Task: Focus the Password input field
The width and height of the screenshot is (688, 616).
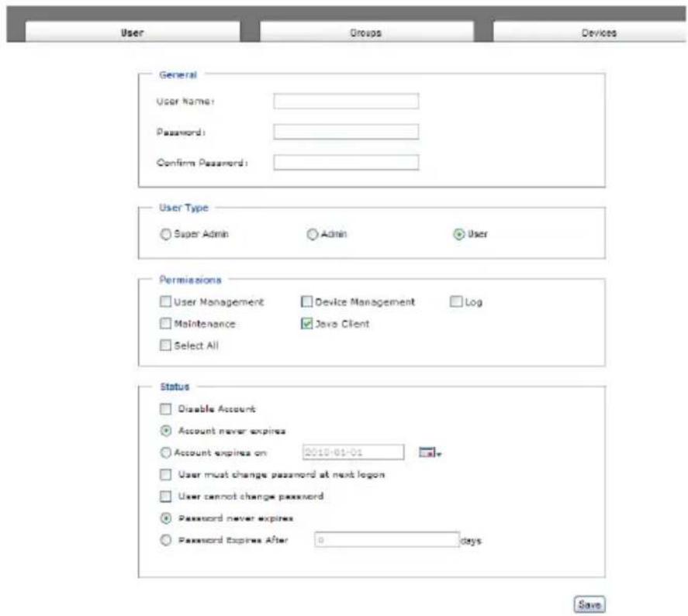Action: [x=346, y=132]
